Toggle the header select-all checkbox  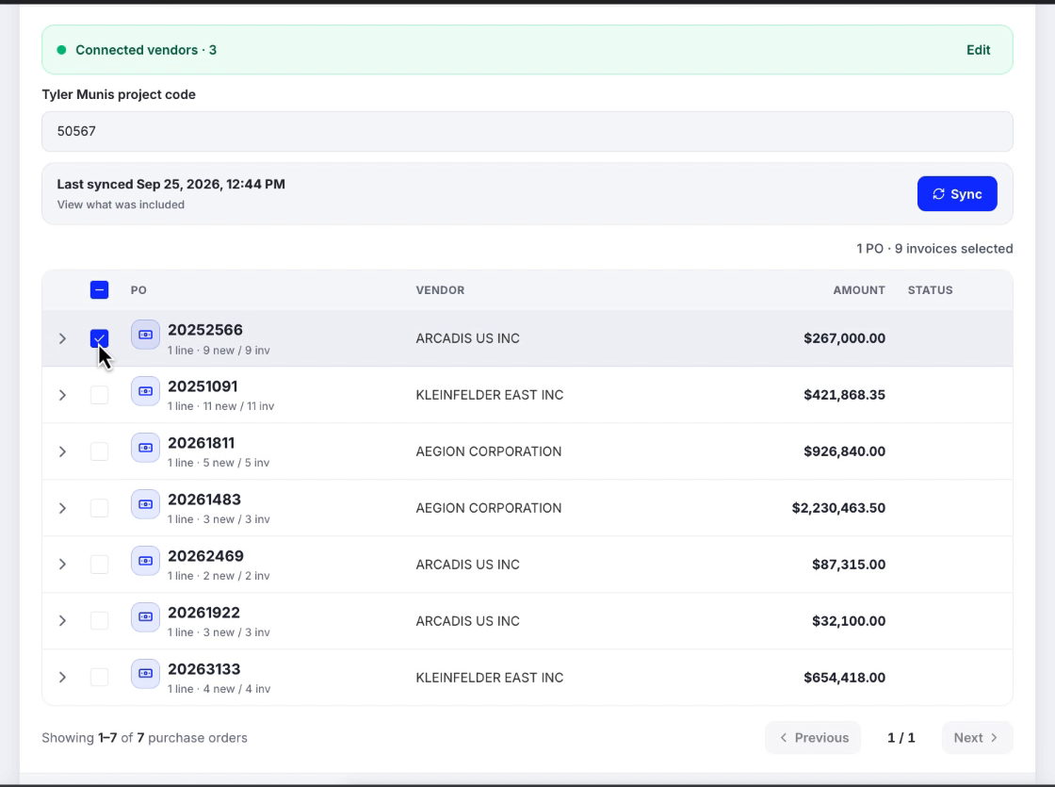[99, 290]
